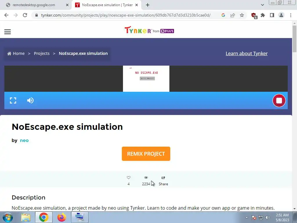Mute the project player sound
The image size is (297, 223).
tap(30, 100)
